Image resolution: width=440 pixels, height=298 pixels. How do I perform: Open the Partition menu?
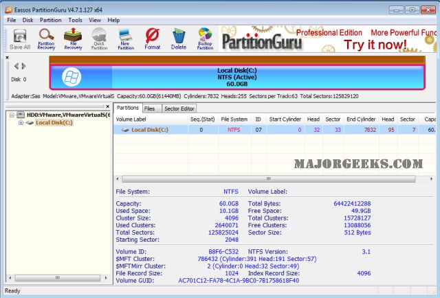50,20
